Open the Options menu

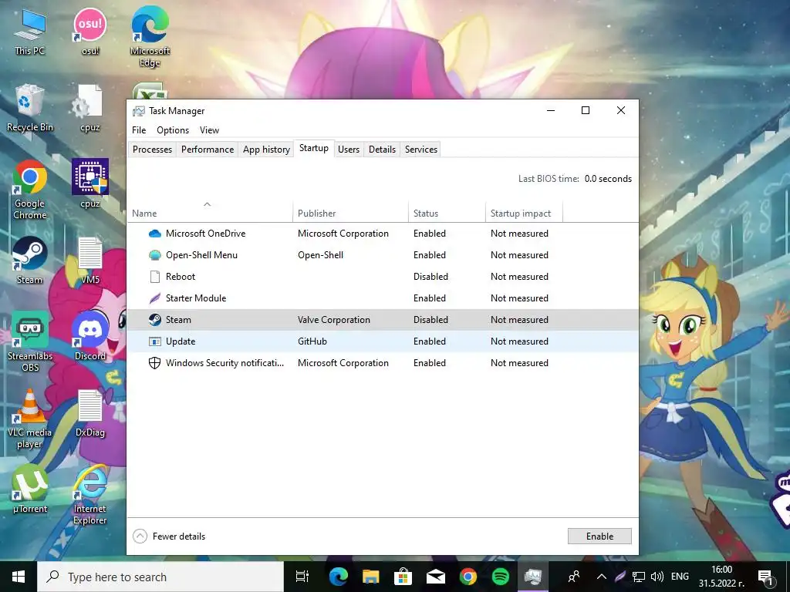click(x=173, y=129)
